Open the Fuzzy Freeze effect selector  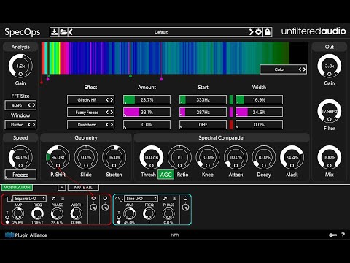pyautogui.click(x=90, y=113)
